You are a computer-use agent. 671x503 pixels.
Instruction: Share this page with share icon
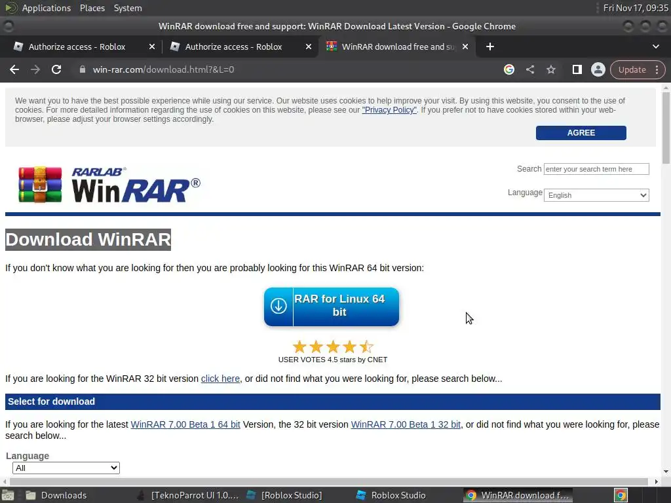pyautogui.click(x=529, y=69)
